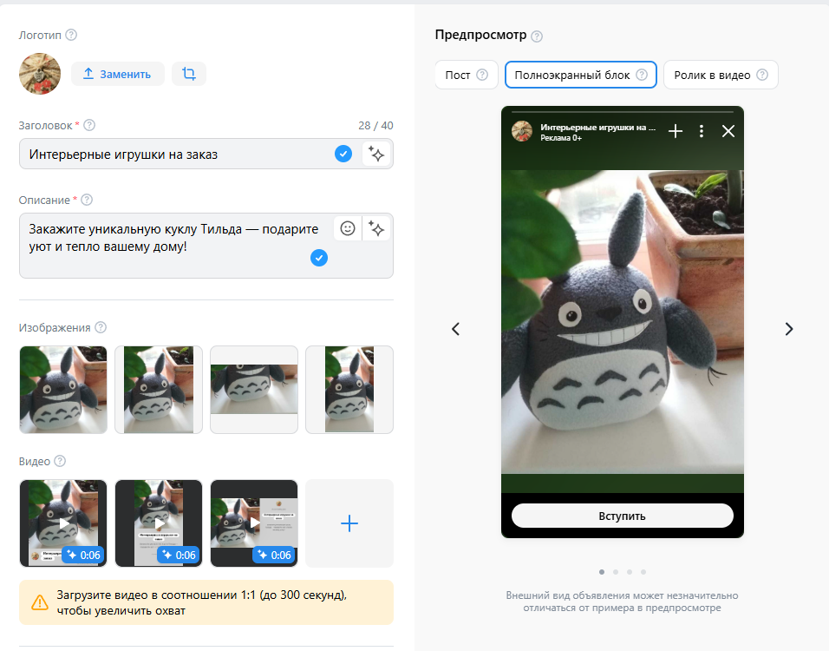Switch to Пост preview tab
The height and width of the screenshot is (651, 829).
(x=467, y=76)
